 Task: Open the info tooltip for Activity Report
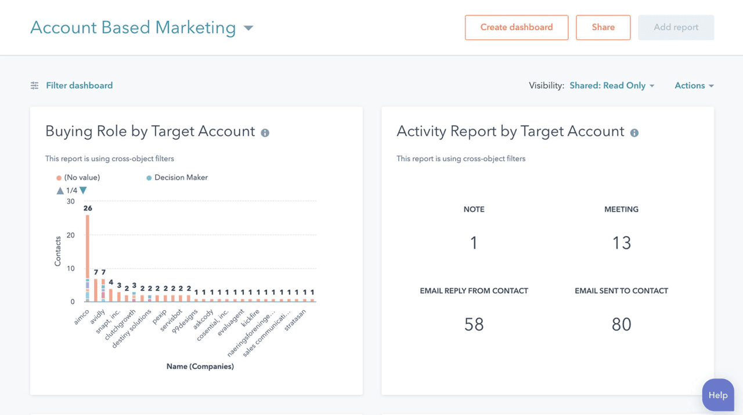pos(634,132)
